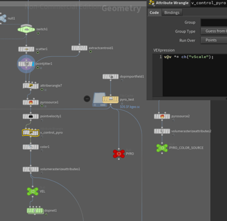Select the dopimportfield1 node
227x221 pixels.
point(110,77)
